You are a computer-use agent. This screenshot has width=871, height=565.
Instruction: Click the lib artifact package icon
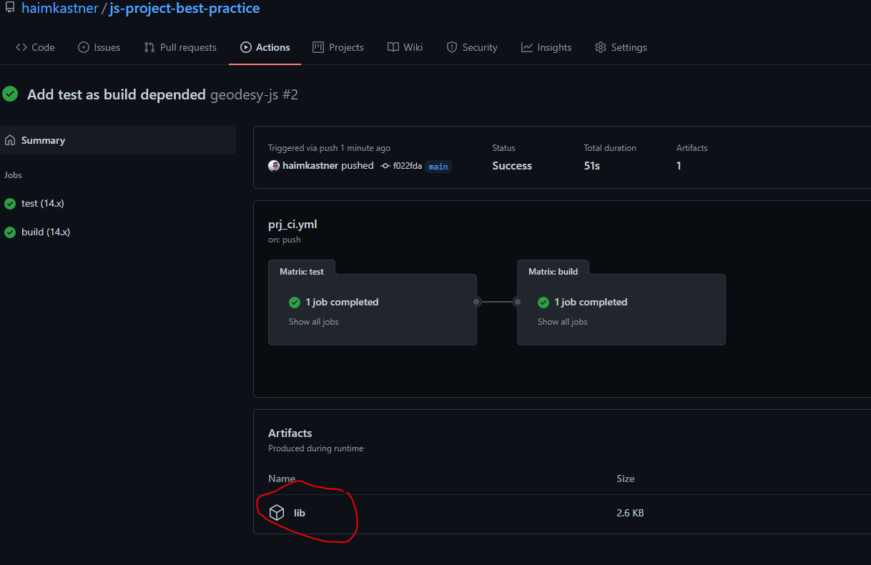[277, 513]
